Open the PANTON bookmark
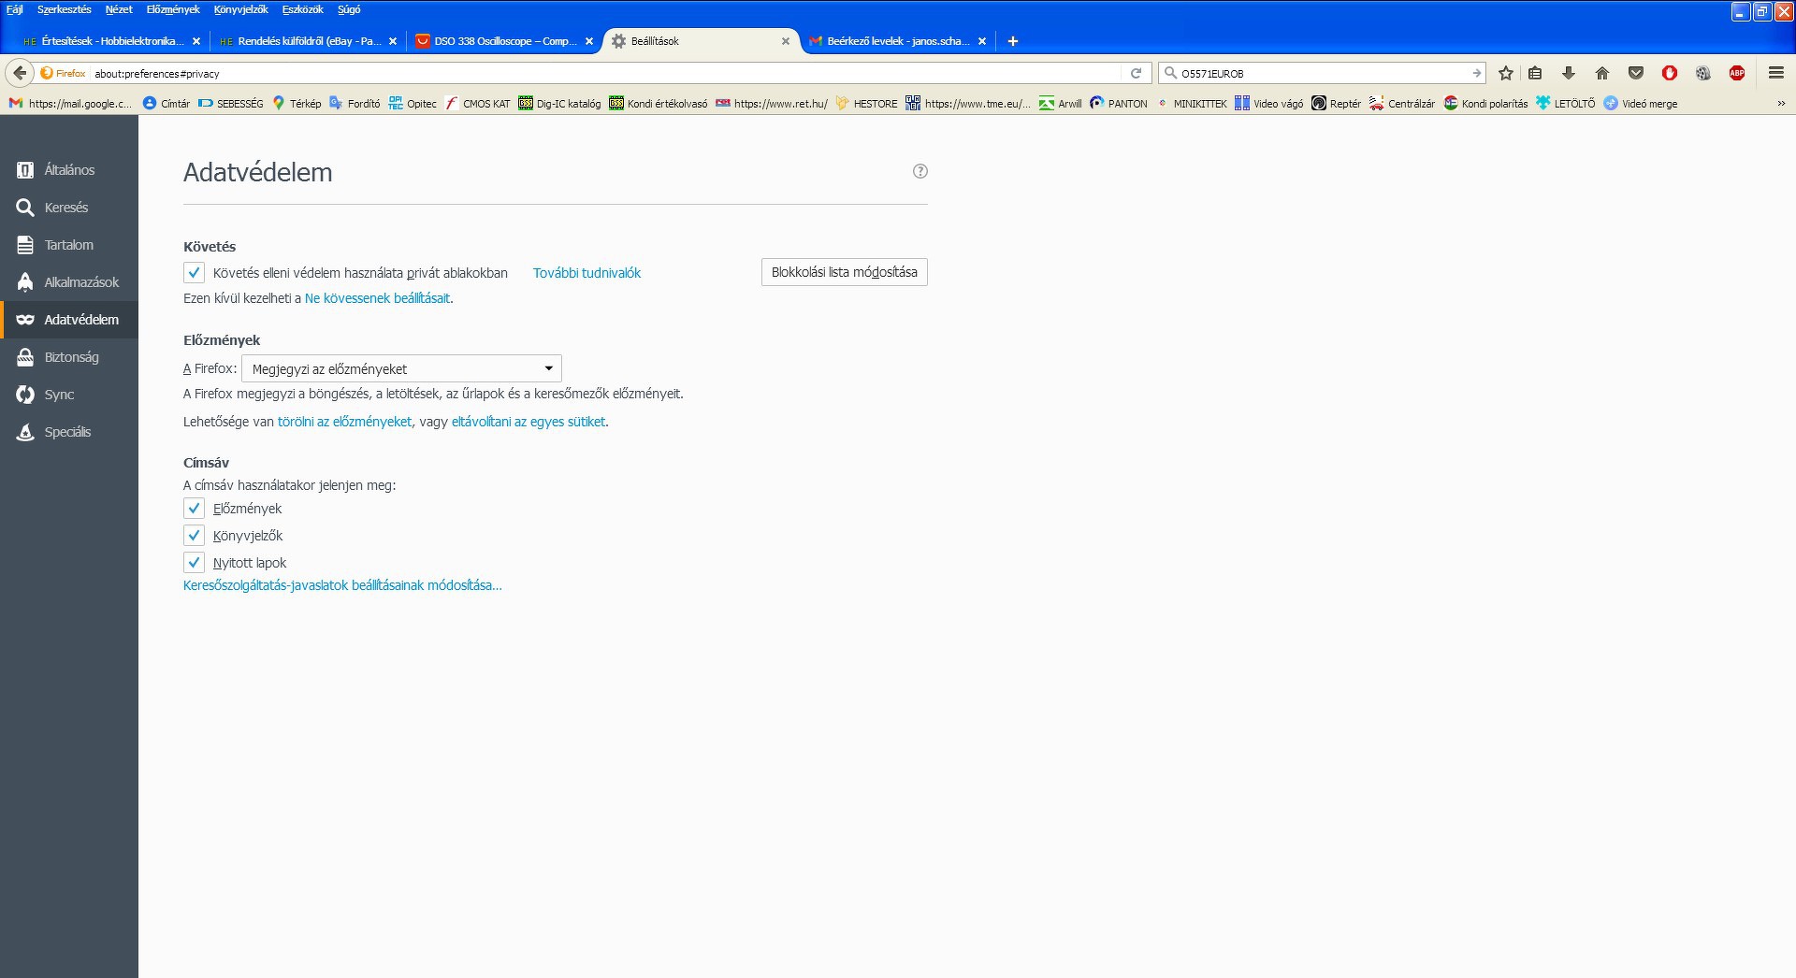The height and width of the screenshot is (978, 1796). 1119,104
